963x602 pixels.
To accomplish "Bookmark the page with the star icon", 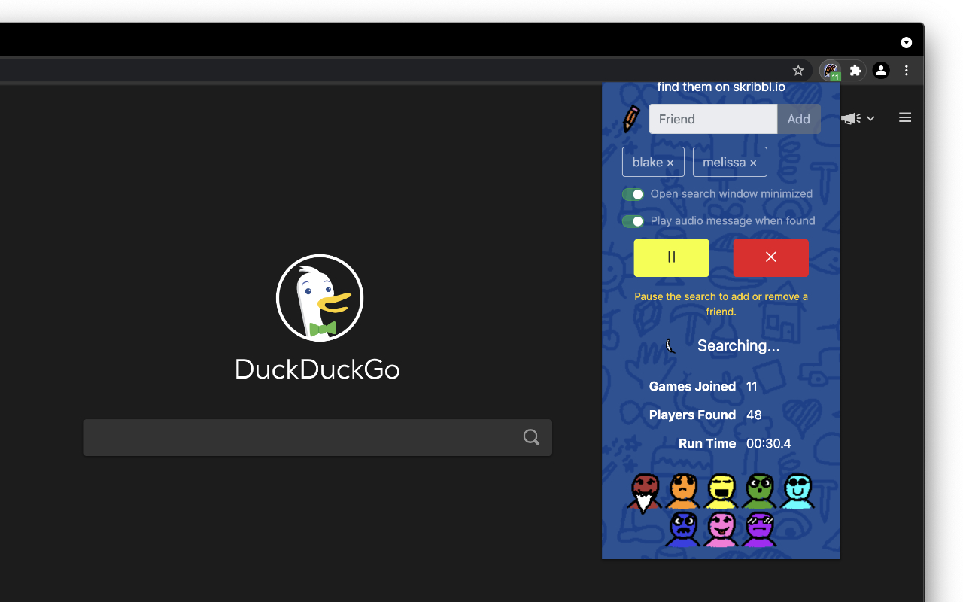I will (x=798, y=70).
